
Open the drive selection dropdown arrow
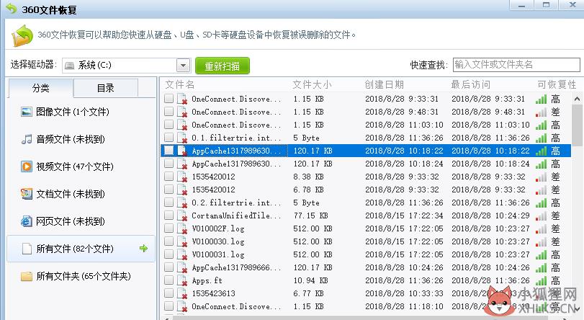coord(183,66)
